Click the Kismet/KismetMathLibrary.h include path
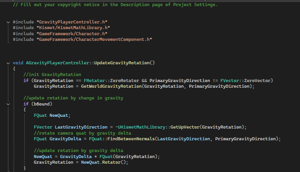 click(x=73, y=28)
